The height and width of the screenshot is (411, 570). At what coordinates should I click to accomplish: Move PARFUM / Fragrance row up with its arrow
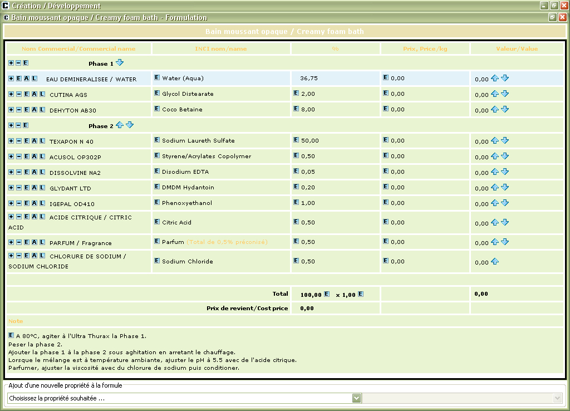click(495, 242)
